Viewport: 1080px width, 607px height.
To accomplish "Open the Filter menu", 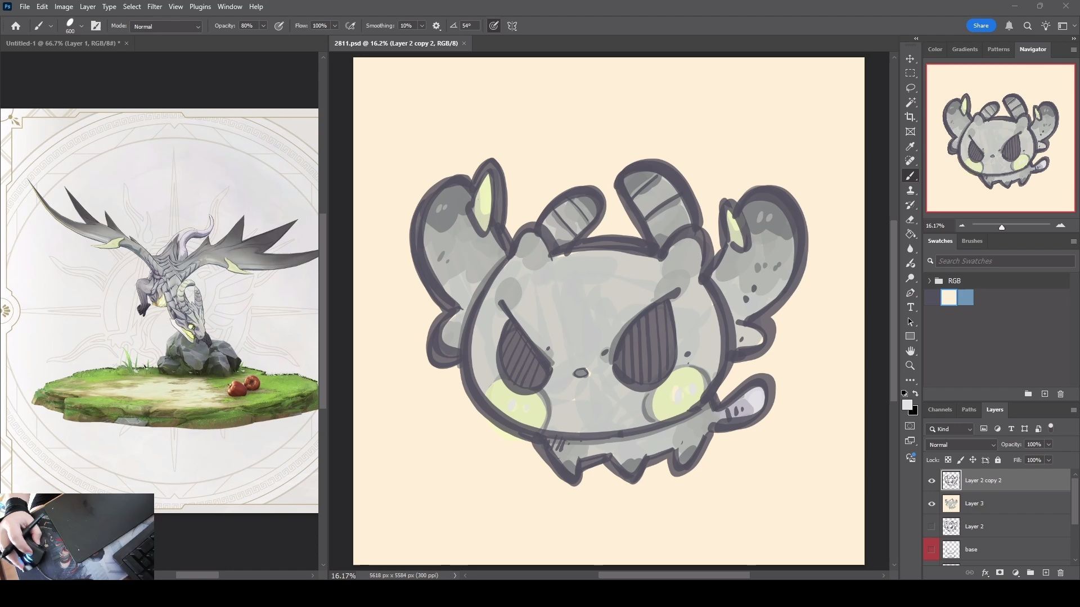I will [154, 7].
